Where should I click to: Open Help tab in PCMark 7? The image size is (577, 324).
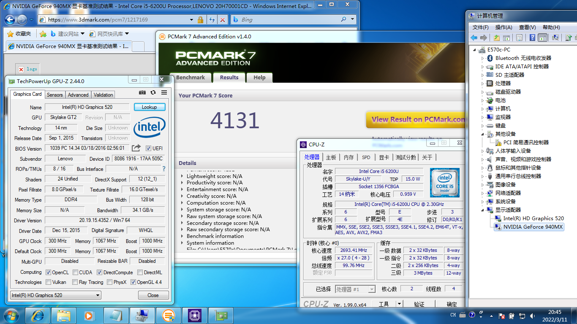coord(259,78)
